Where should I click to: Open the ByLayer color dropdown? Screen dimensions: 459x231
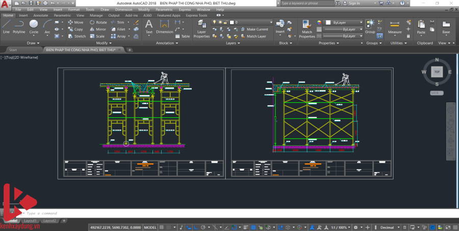pyautogui.click(x=346, y=22)
